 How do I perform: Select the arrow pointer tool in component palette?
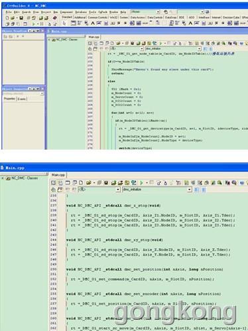pos(64,23)
